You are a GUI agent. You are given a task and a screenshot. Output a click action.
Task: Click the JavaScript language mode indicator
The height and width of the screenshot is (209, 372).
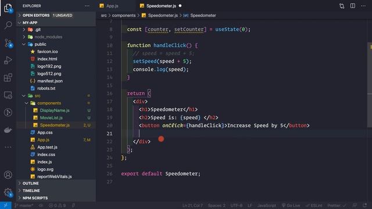[266, 206]
